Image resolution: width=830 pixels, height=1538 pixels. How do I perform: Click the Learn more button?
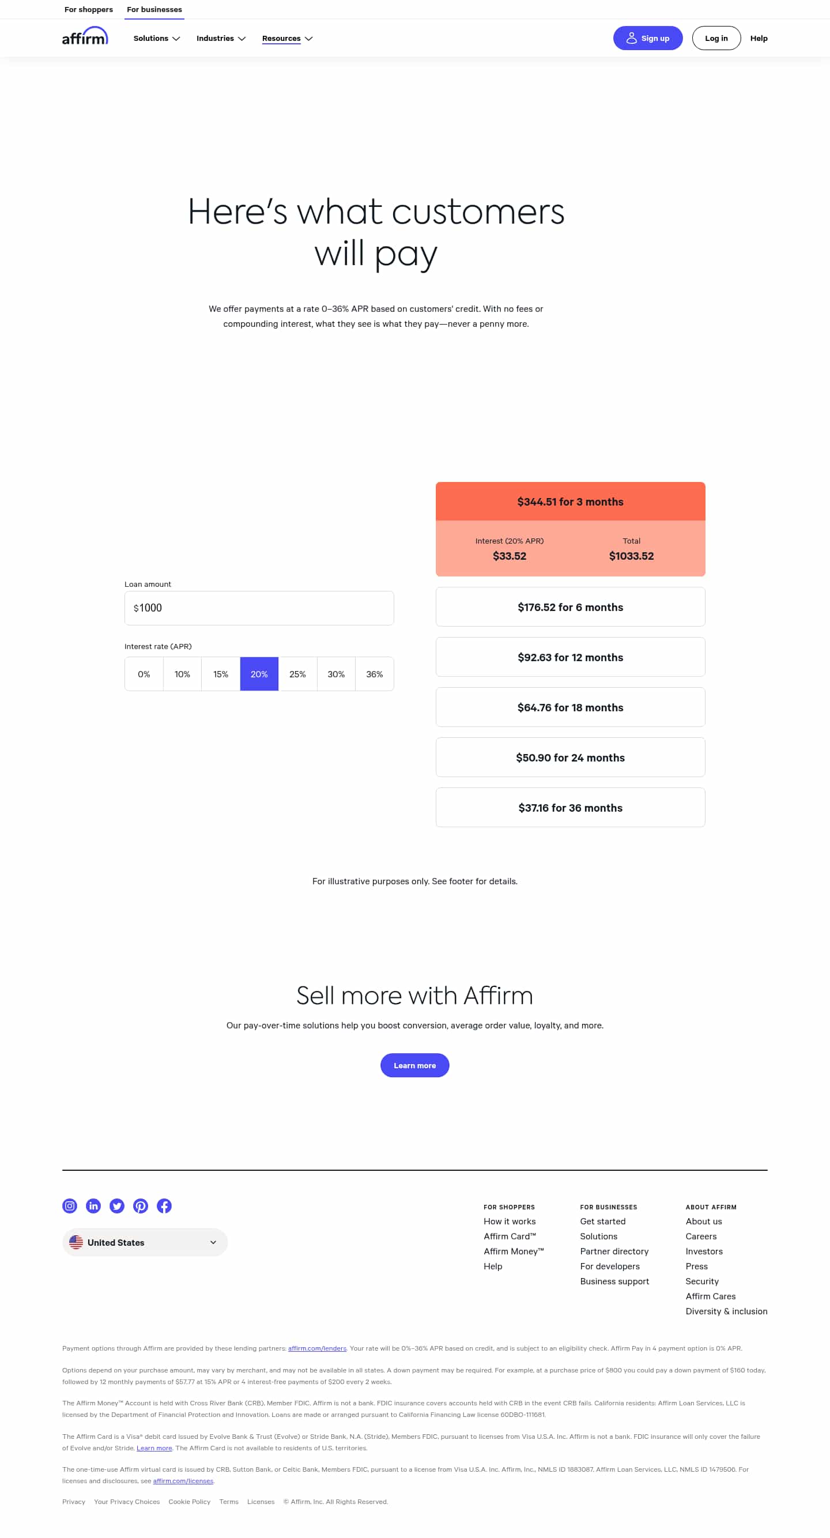coord(414,1065)
